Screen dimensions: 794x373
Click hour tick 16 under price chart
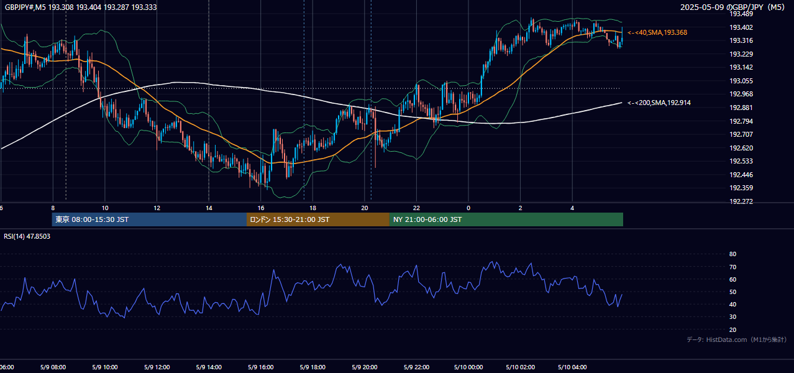[x=261, y=208]
